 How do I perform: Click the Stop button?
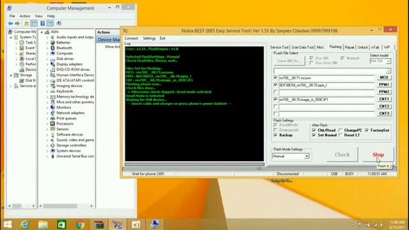[378, 155]
